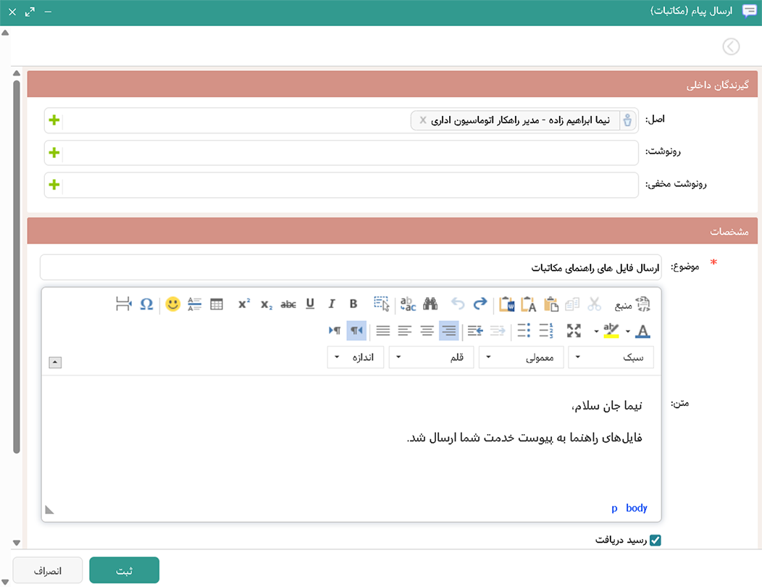Click the ثبت submit button
Viewport: 762px width, 587px height.
[x=124, y=570]
